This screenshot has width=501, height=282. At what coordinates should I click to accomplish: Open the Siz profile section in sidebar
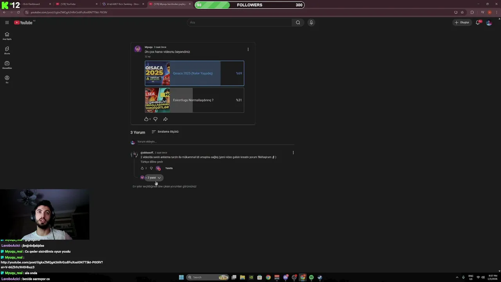[x=7, y=79]
